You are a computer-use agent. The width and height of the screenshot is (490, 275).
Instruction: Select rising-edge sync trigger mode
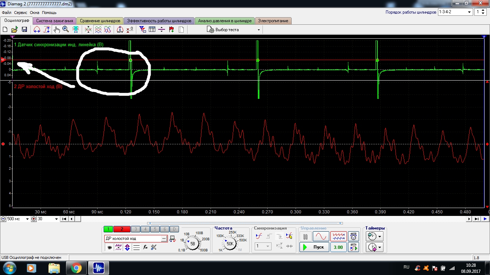point(269,236)
